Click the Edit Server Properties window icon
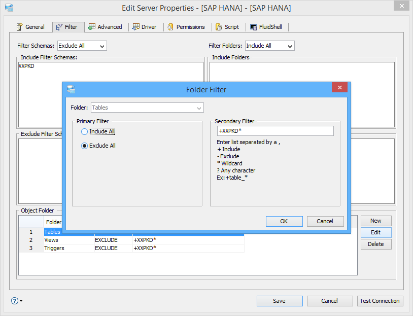This screenshot has height=316, width=413. [x=9, y=8]
